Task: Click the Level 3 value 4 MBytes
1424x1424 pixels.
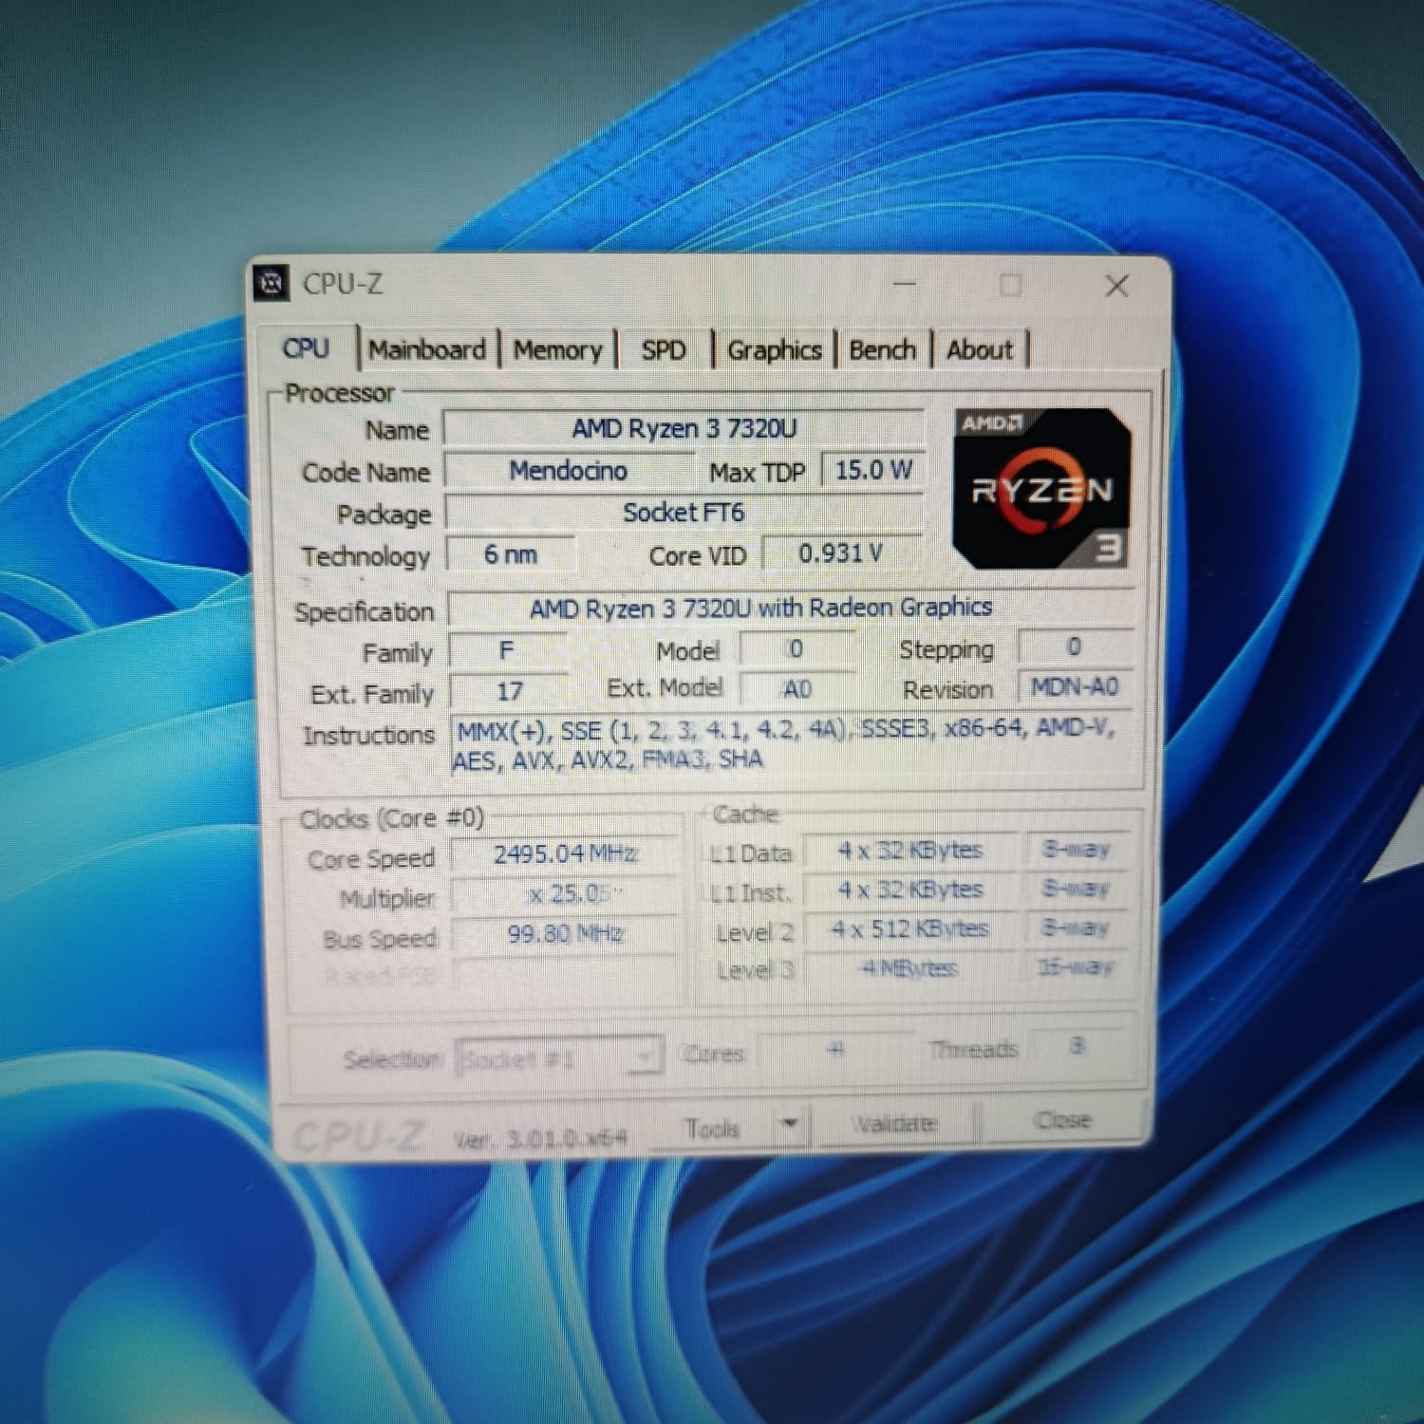Action: click(x=909, y=968)
